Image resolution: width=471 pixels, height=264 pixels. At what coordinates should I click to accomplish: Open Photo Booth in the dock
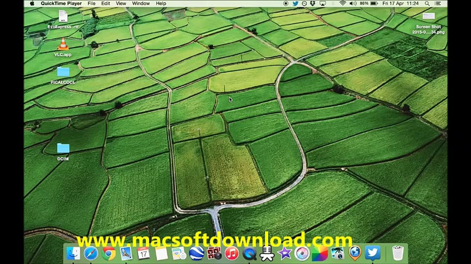click(214, 253)
